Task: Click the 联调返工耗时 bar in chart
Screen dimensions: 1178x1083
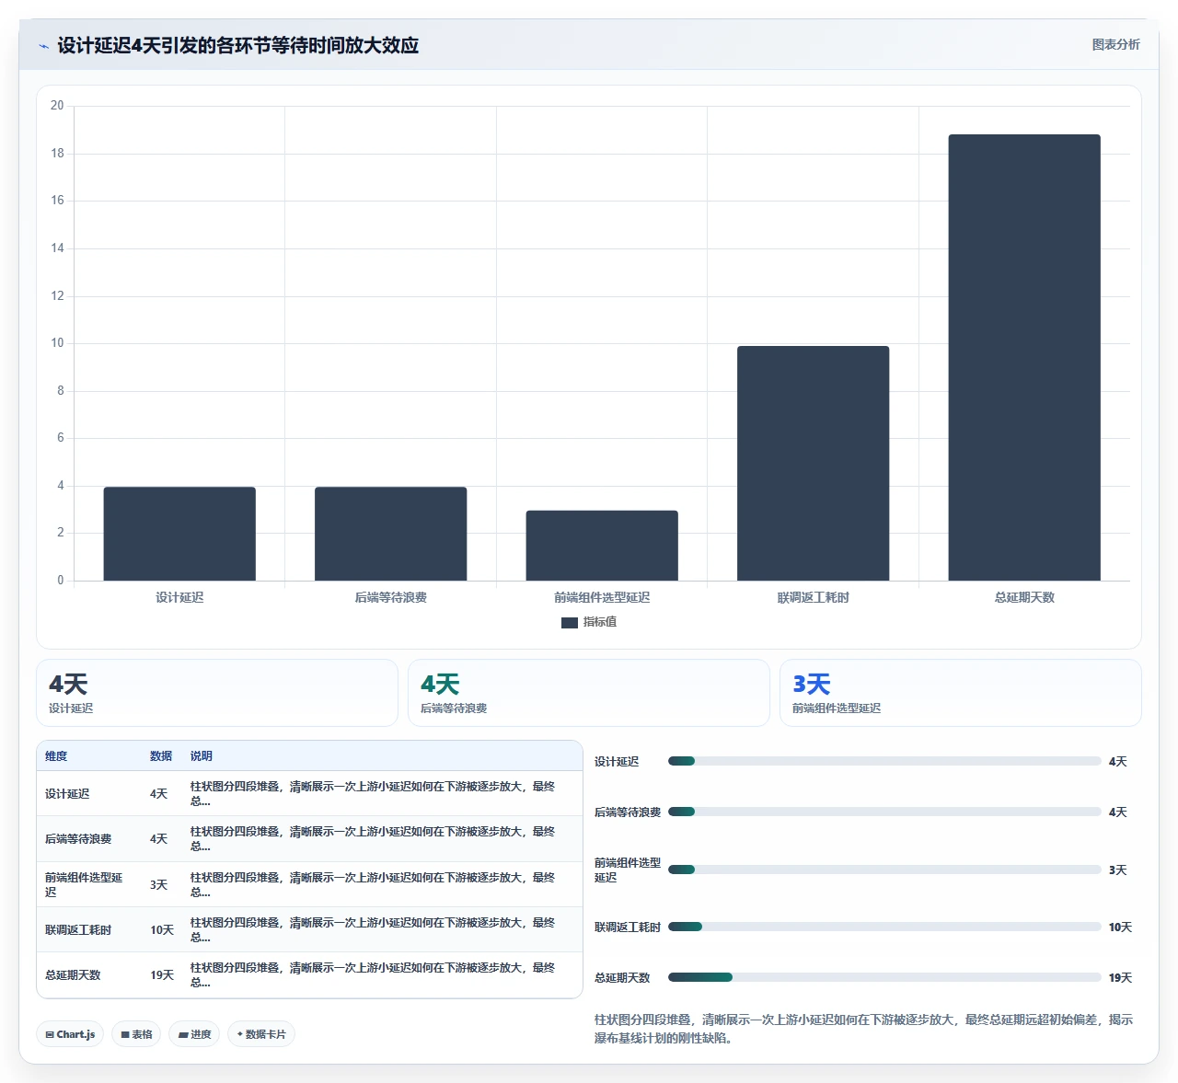Action: click(x=814, y=463)
